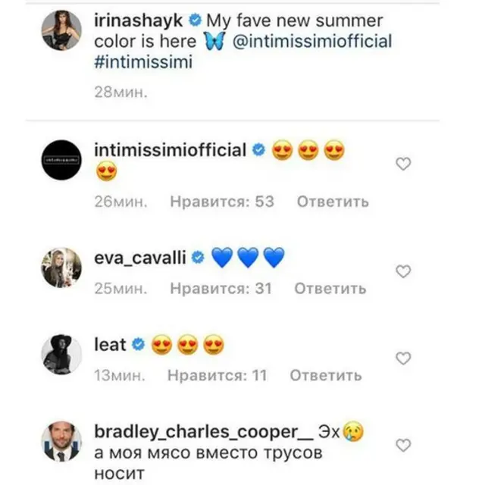Open eva_cavalli username link
Viewport: 485px width, 485px height.
point(140,258)
